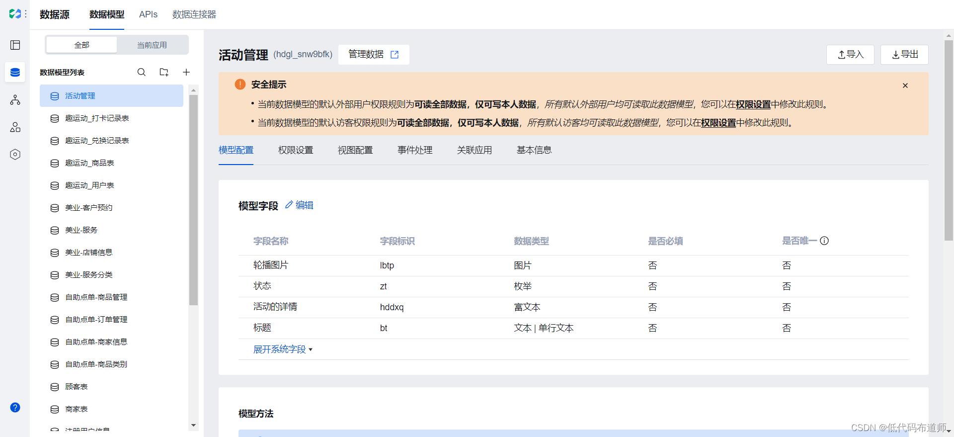Select 美业-客户预约 in the model list
The width and height of the screenshot is (954, 437).
[111, 208]
